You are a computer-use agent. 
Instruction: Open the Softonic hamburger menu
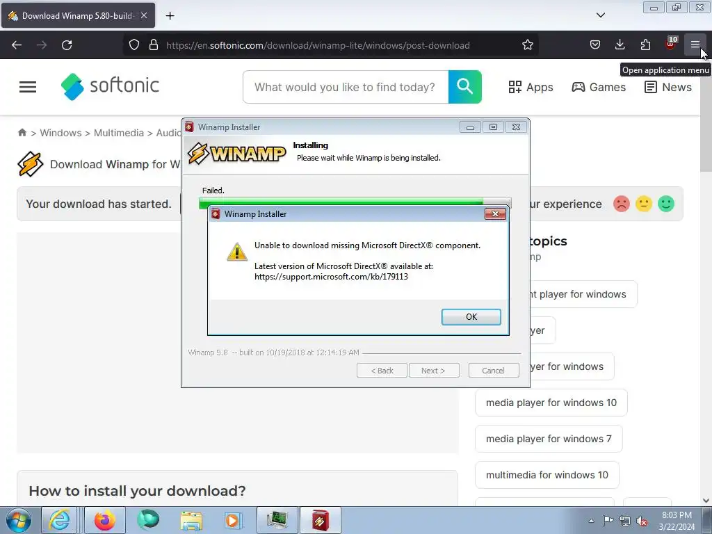28,87
